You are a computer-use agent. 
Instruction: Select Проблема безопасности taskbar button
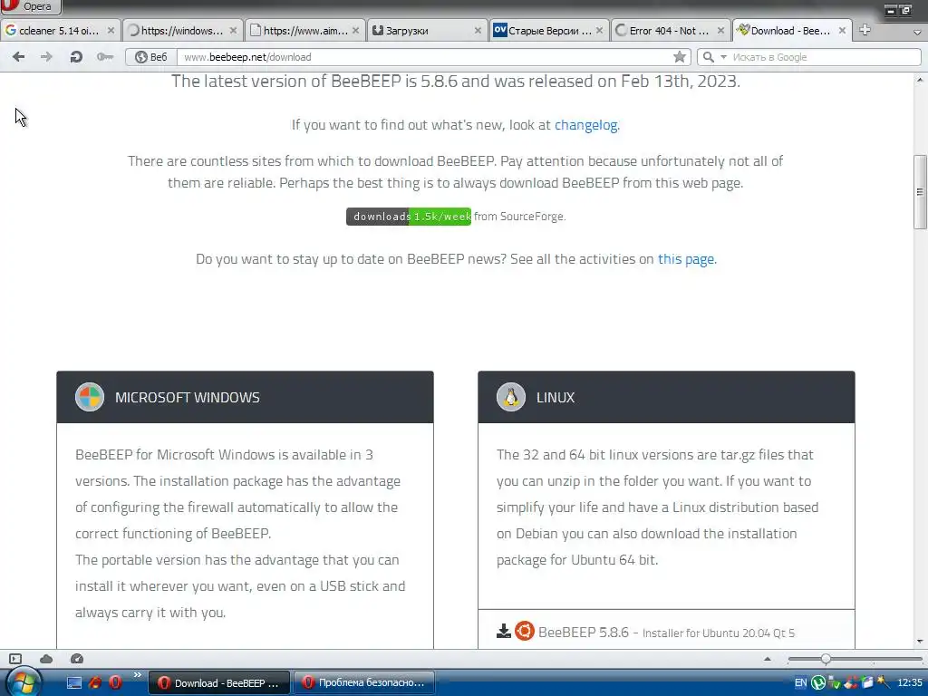364,683
